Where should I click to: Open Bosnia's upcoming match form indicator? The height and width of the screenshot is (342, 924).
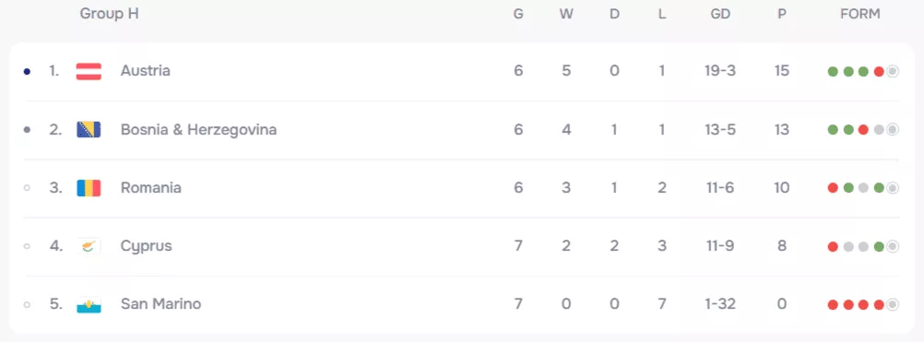click(892, 130)
